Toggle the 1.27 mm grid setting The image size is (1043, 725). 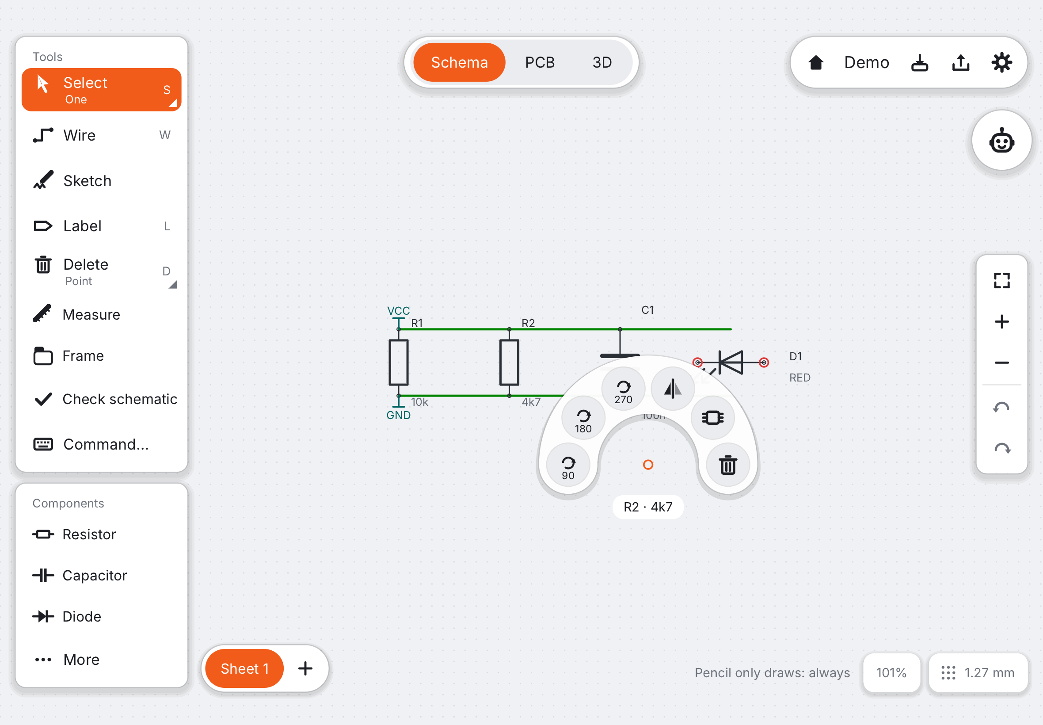coord(978,673)
